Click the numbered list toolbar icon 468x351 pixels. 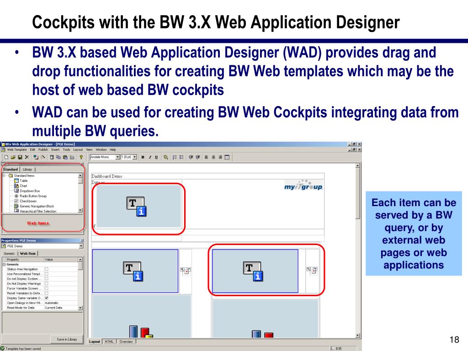tap(175, 157)
